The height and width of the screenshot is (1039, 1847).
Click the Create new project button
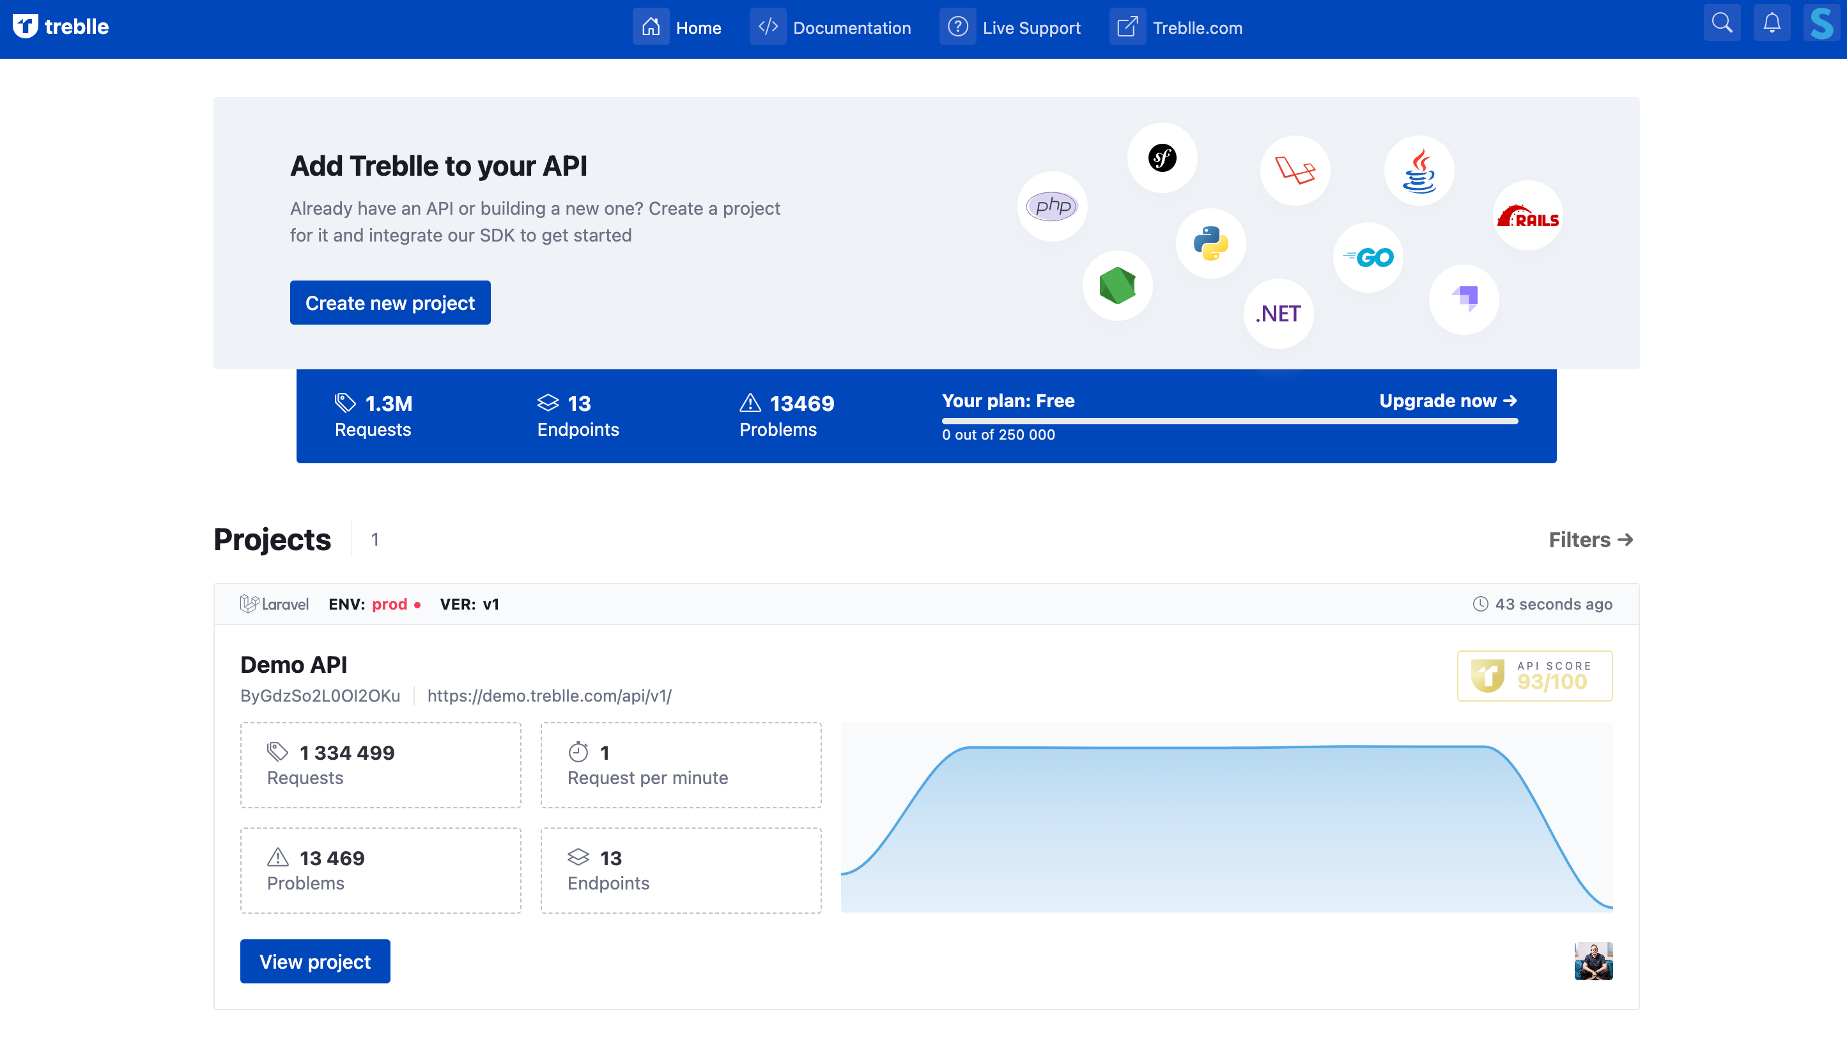tap(390, 302)
